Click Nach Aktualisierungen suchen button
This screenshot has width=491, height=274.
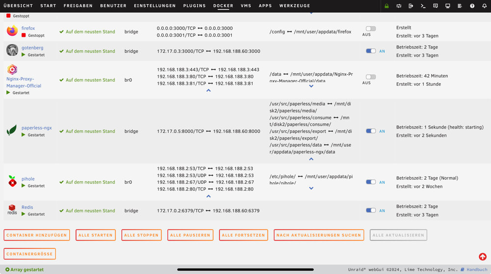[319, 235]
